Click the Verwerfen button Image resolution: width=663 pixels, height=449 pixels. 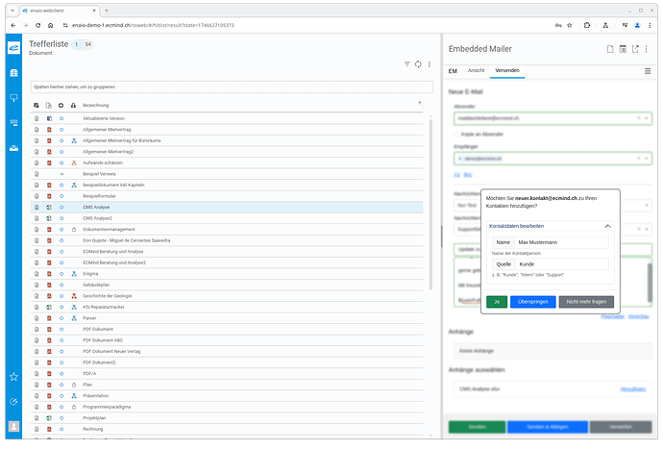(621, 427)
